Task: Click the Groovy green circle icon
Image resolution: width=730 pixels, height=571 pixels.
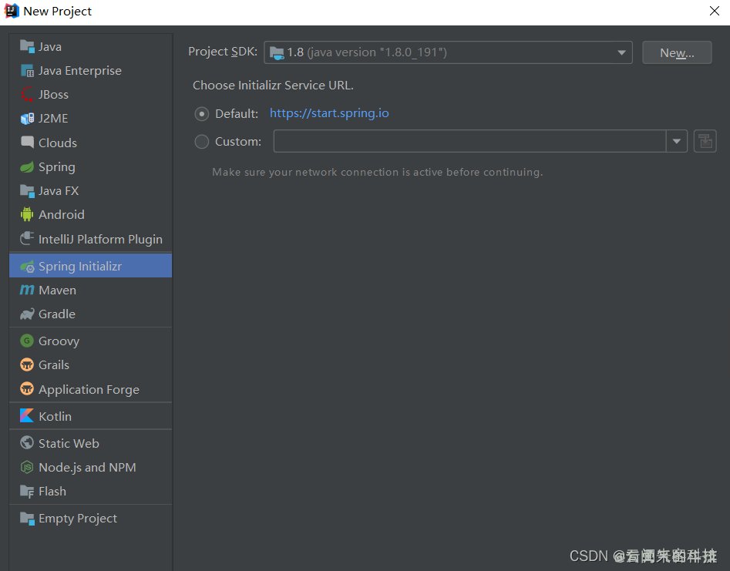Action: (x=27, y=341)
